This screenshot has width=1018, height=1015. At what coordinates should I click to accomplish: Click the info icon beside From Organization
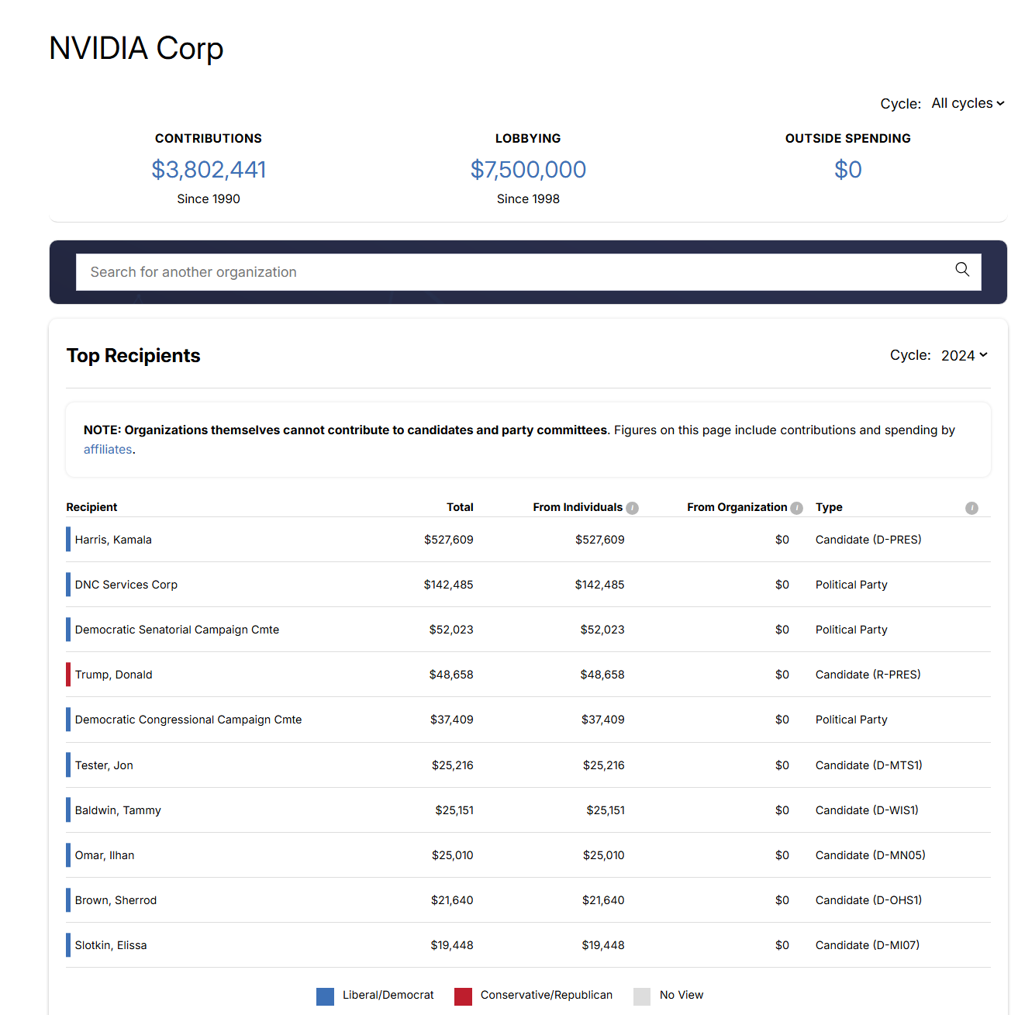(796, 508)
